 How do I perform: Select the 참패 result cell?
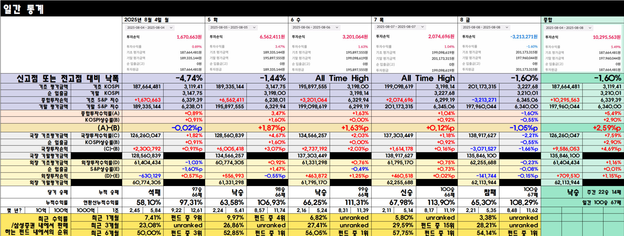click(x=490, y=192)
